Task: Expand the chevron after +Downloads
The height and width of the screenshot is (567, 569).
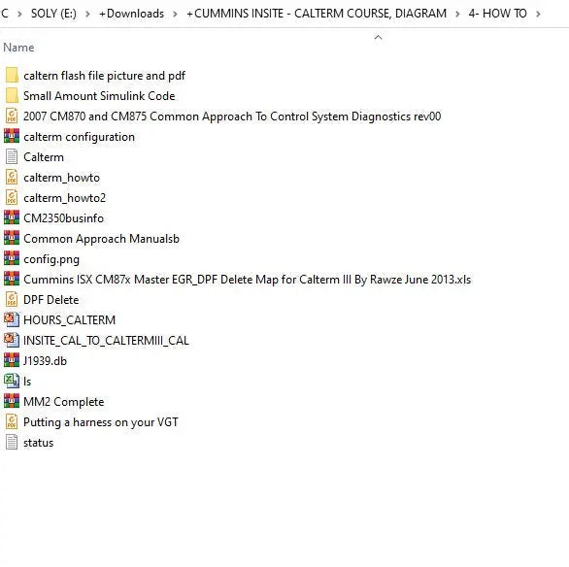Action: click(176, 14)
